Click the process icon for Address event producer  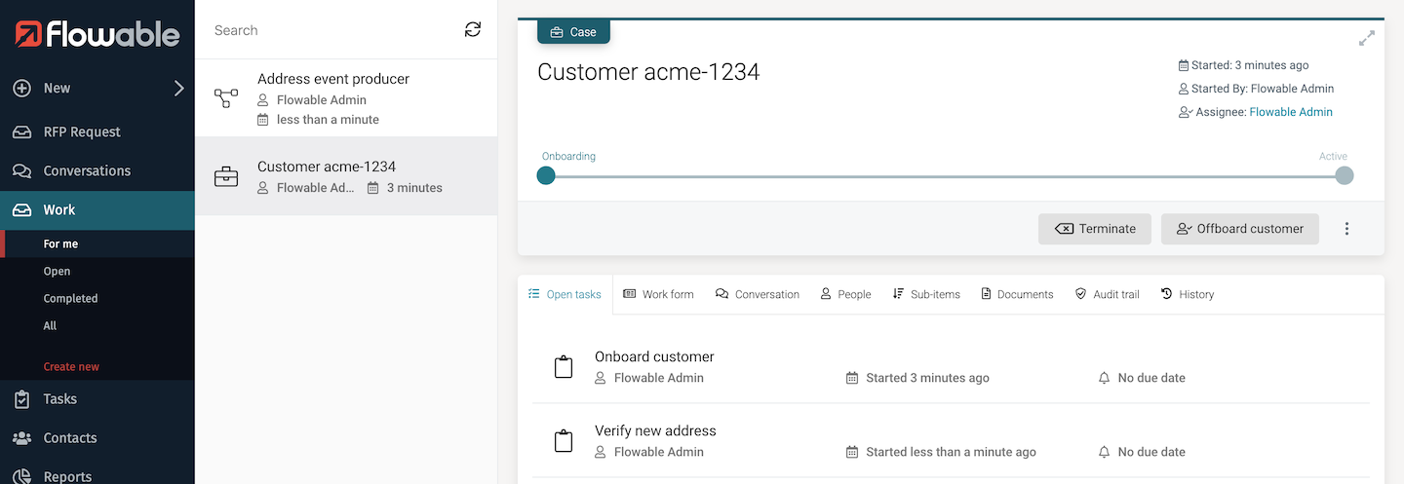226,98
